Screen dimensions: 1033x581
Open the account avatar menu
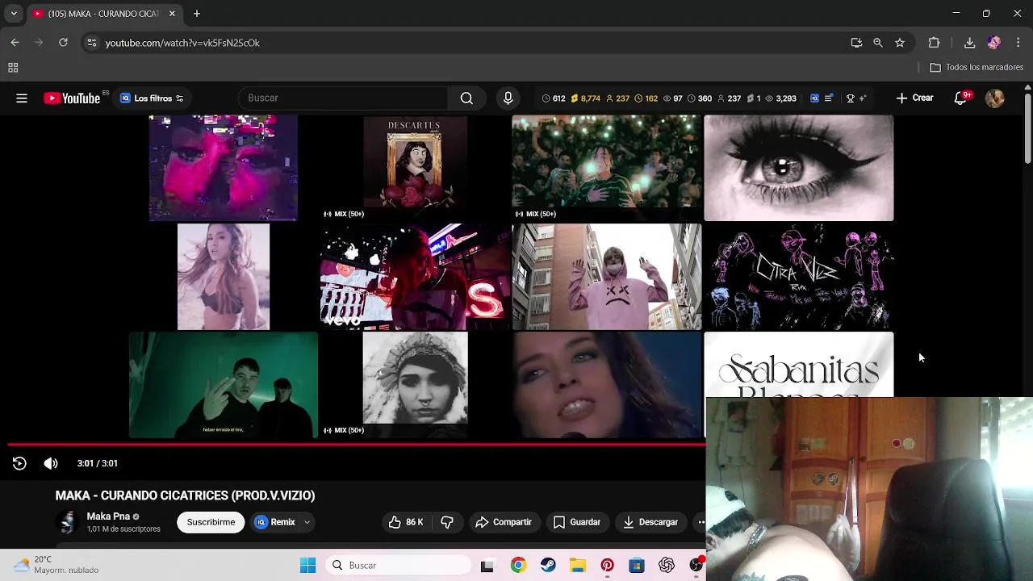coord(994,98)
